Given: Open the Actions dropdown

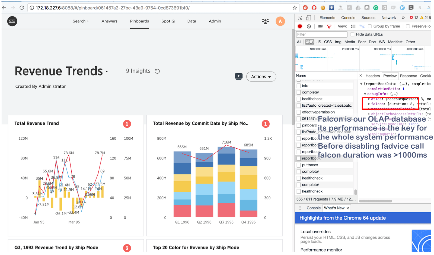Looking at the screenshot, I should [261, 77].
